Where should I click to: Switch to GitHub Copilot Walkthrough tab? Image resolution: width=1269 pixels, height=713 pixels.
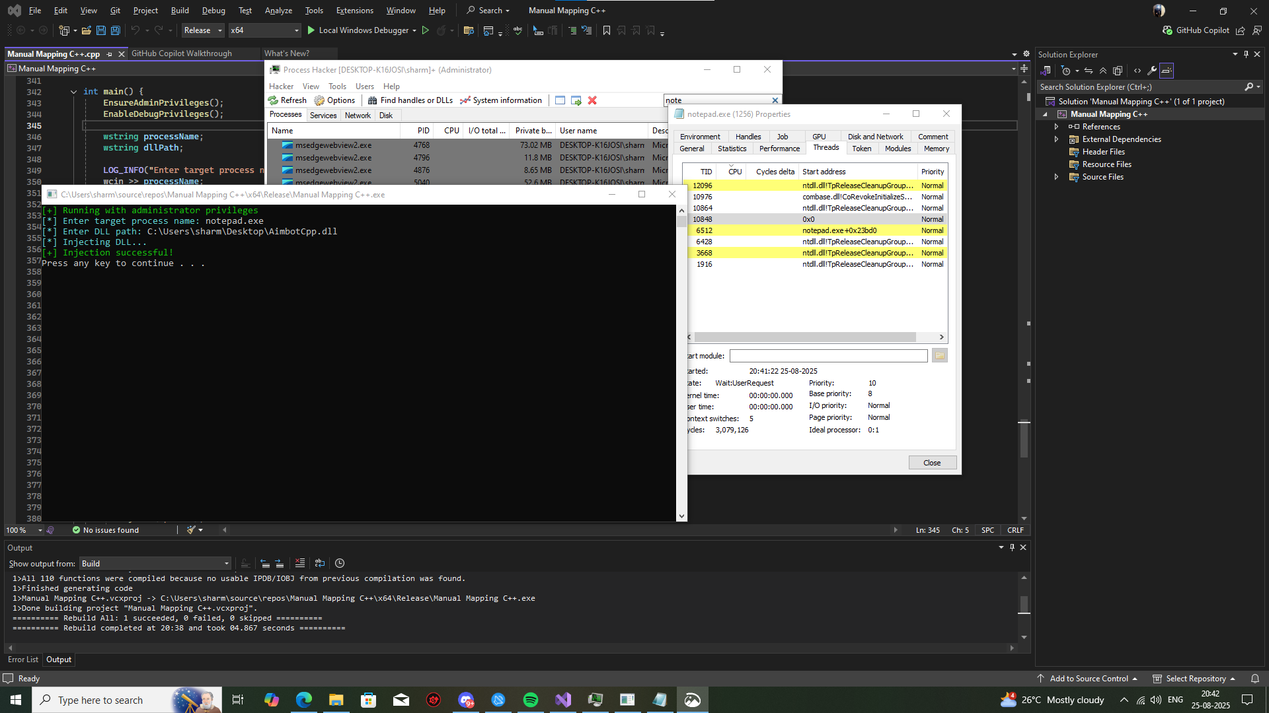(x=182, y=53)
